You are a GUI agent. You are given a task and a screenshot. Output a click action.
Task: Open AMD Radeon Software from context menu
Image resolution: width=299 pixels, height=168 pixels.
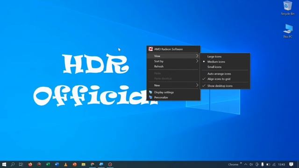coord(173,49)
